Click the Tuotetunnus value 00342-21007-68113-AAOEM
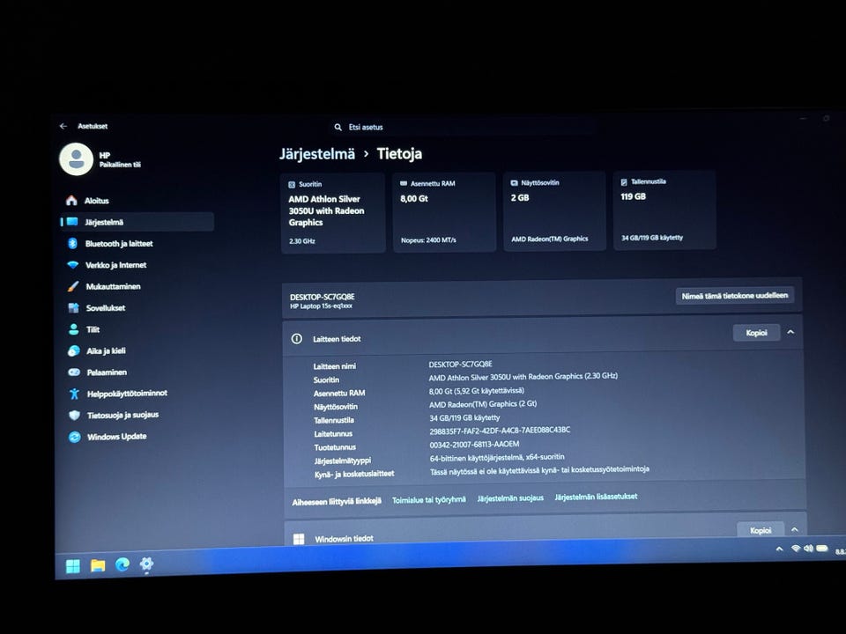846x634 pixels. tap(474, 444)
